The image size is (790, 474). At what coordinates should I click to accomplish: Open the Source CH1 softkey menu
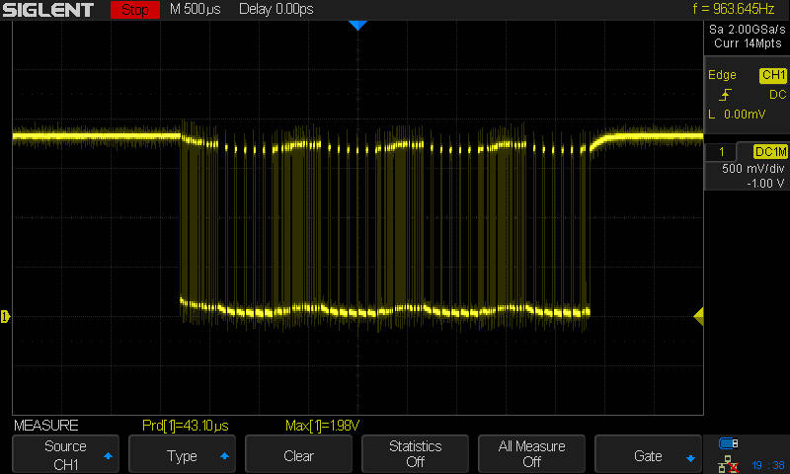click(x=65, y=454)
